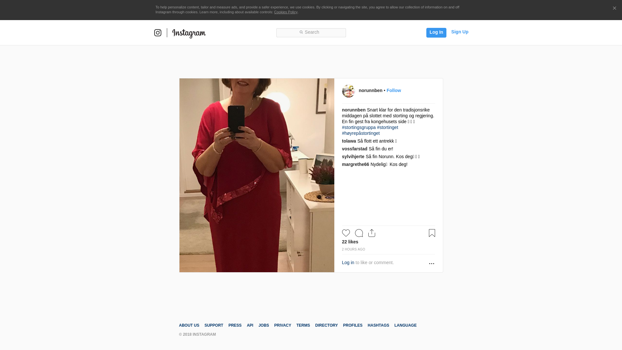The height and width of the screenshot is (350, 622).
Task: View norunnben's profile avatar
Action: (349, 91)
